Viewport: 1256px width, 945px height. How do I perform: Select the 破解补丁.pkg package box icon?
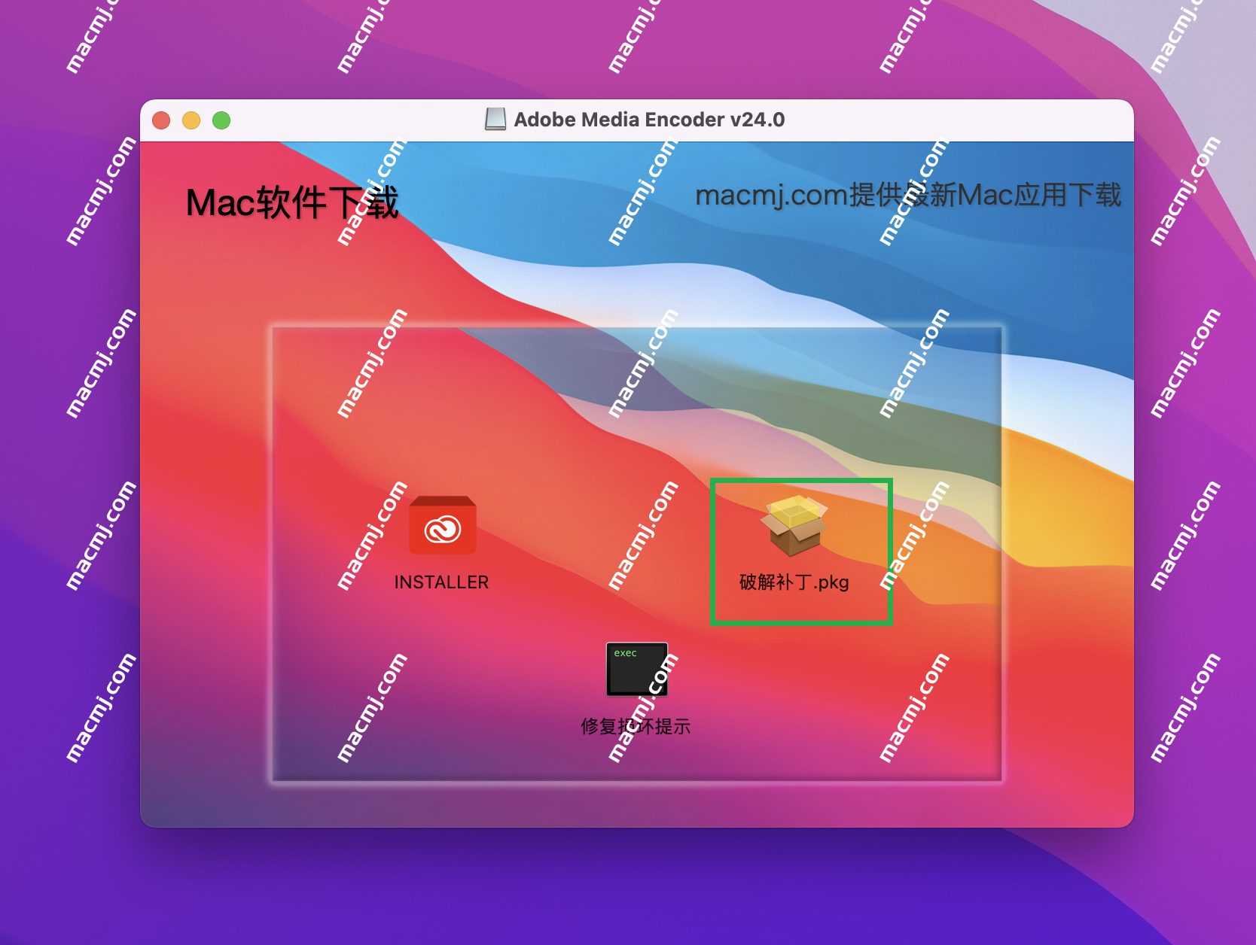794,525
